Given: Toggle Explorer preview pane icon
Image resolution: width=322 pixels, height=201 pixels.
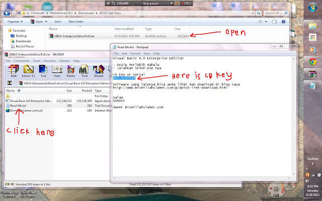Looking at the screenshot, I should click(x=274, y=22).
